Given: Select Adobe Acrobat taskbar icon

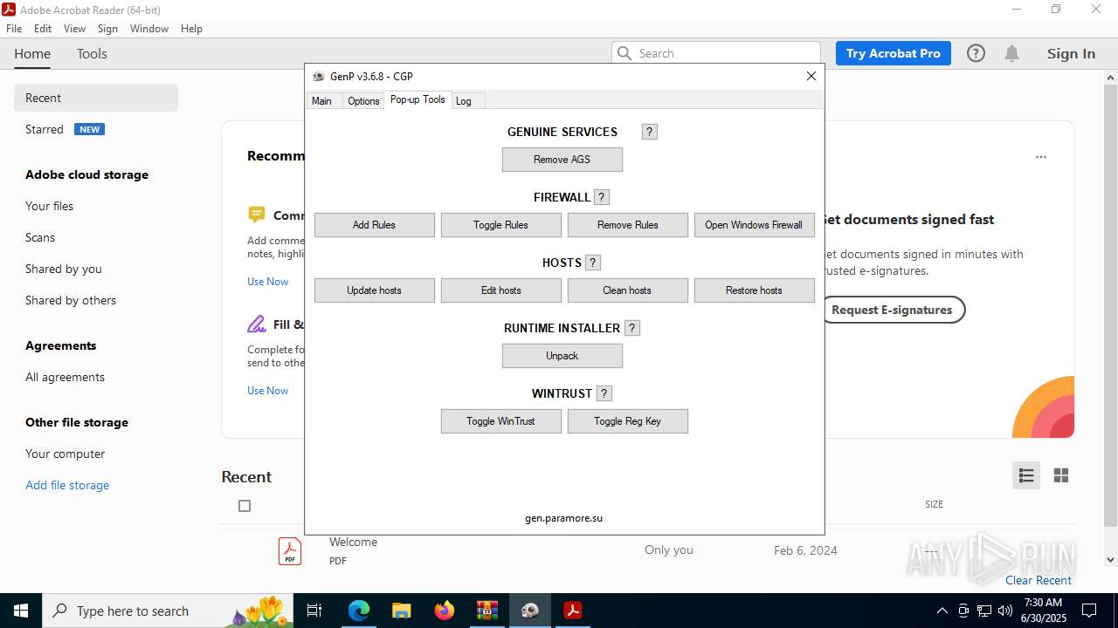Looking at the screenshot, I should pos(573,611).
